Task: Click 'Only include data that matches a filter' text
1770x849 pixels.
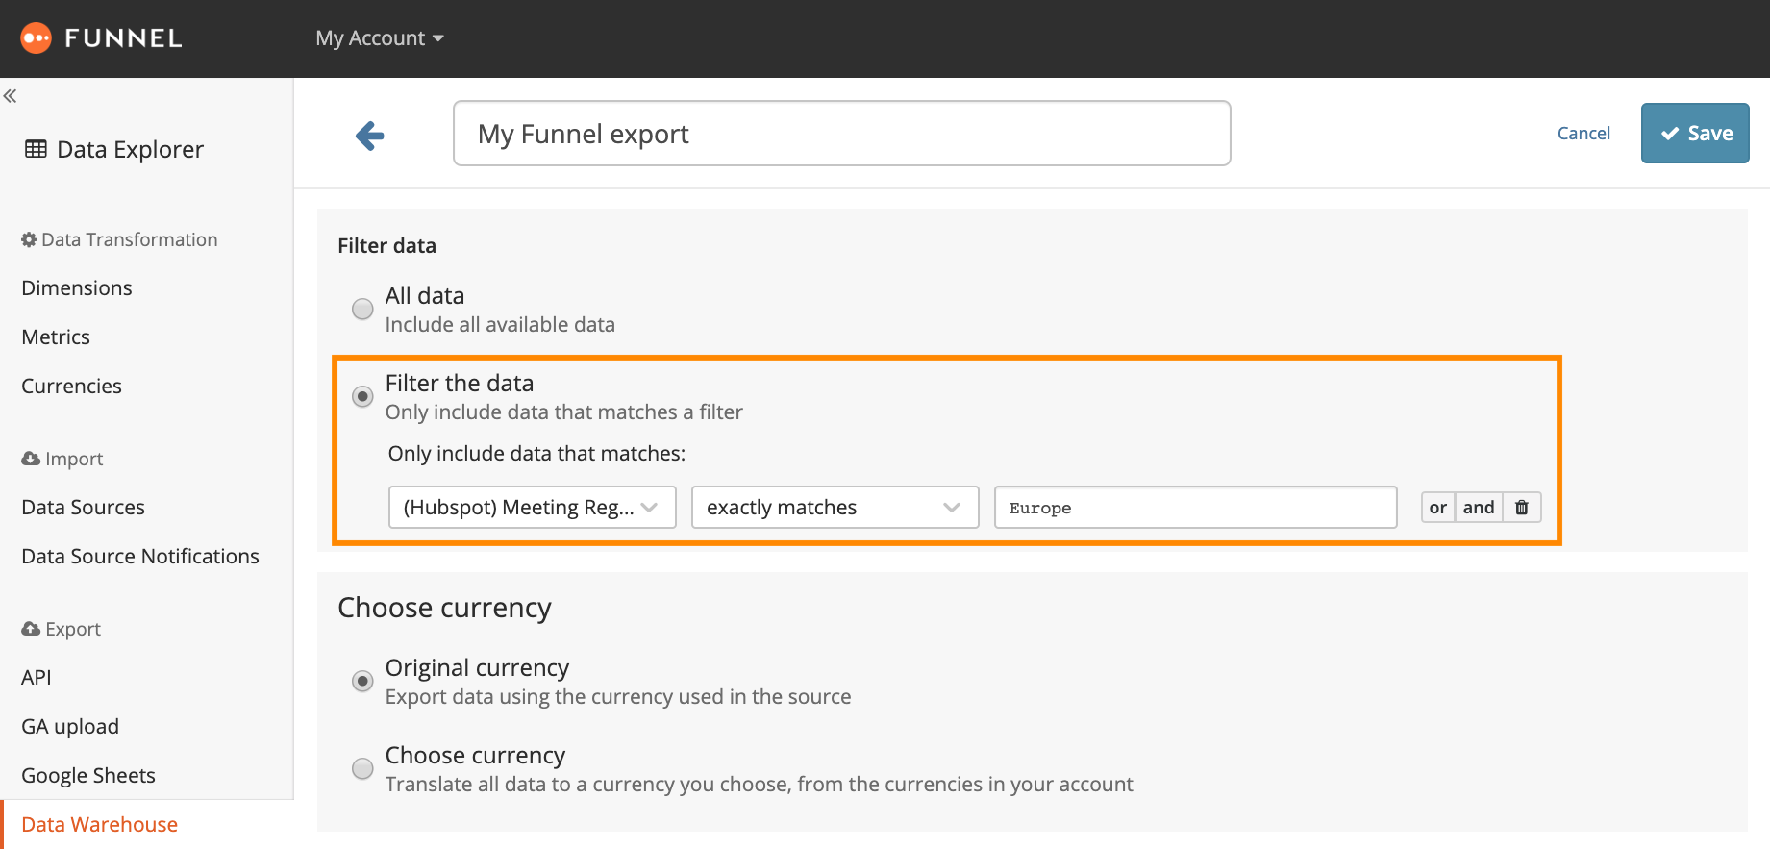Action: point(564,412)
